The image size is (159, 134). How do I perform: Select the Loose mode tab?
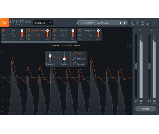click(77, 45)
